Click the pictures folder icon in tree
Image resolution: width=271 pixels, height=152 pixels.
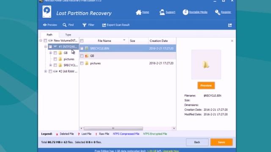(60, 59)
